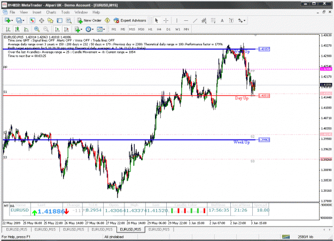
Task: Open the Help menu
Action: pos(96,12)
